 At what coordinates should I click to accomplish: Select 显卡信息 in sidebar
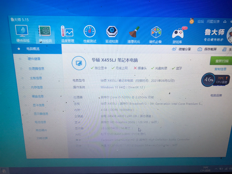[39, 105]
